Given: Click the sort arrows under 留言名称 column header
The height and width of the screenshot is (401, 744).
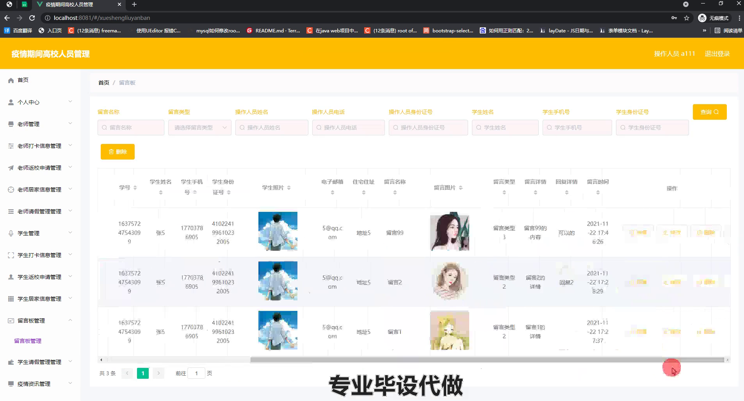Looking at the screenshot, I should tap(395, 192).
